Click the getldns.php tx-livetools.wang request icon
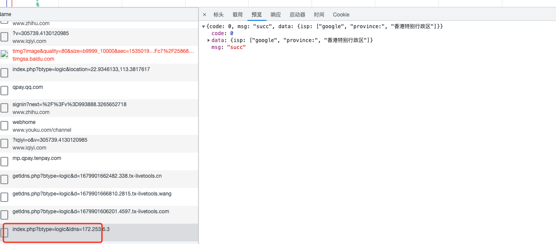Image resolution: width=556 pixels, height=244 pixels. (x=4, y=197)
